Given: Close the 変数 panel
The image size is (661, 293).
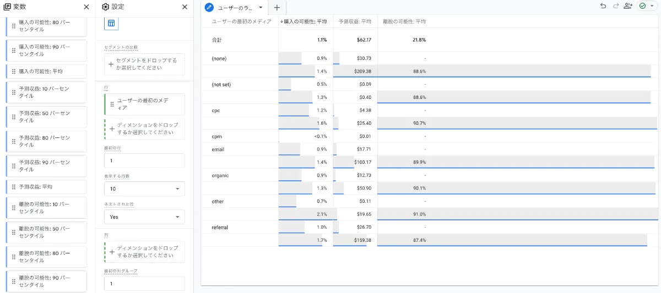Looking at the screenshot, I should pos(86,7).
